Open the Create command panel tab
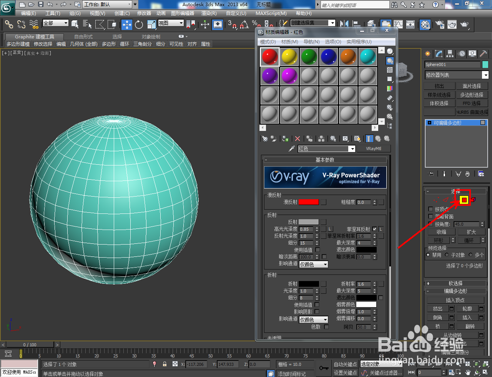Image resolution: width=492 pixels, height=377 pixels. tap(428, 54)
